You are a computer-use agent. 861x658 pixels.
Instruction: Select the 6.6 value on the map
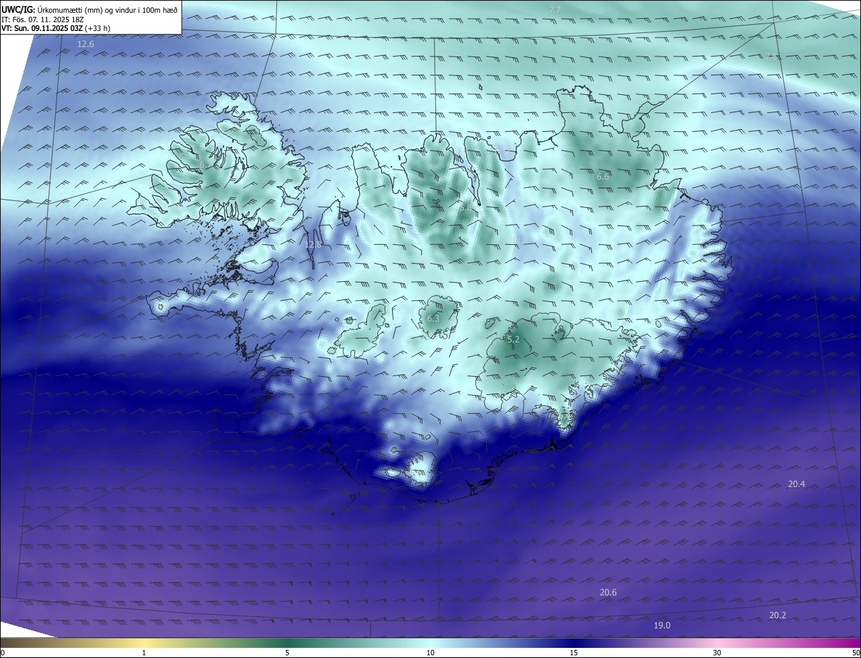(x=603, y=177)
